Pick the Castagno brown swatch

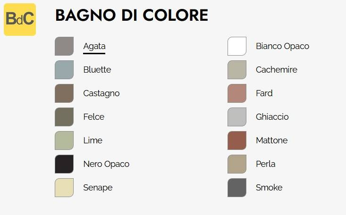tap(64, 93)
